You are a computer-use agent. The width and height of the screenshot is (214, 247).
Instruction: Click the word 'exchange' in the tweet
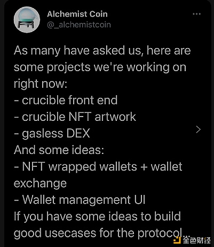tap(40, 183)
